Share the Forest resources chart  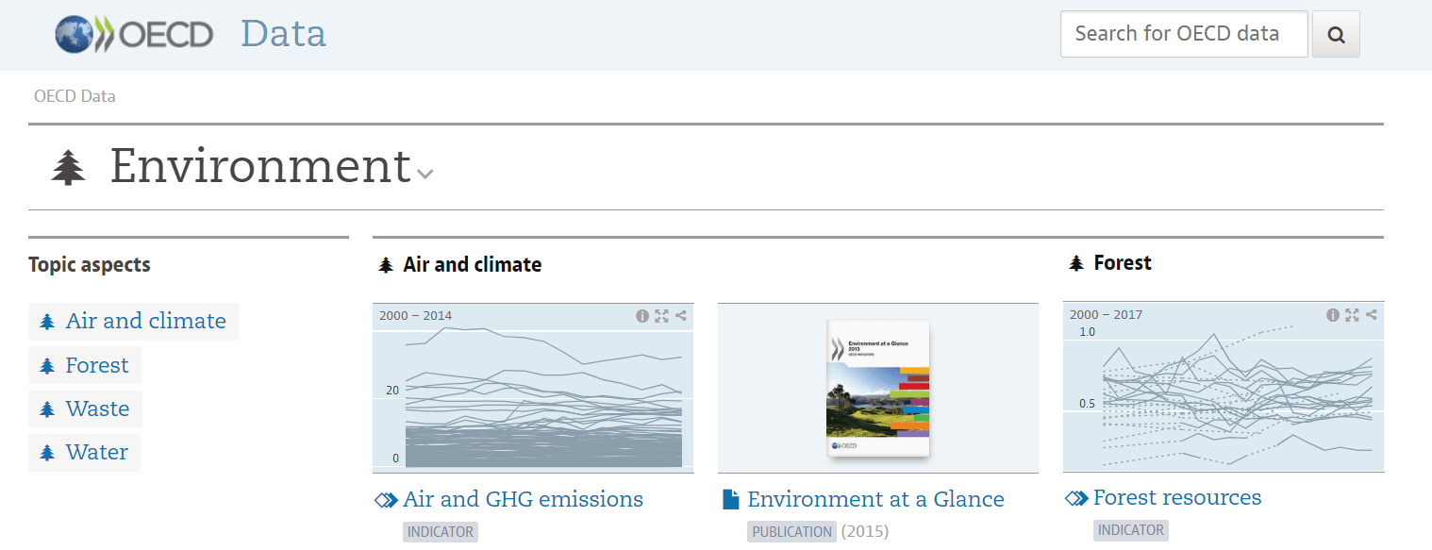pos(1371,315)
